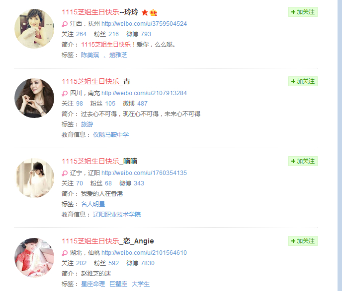Open the 巨蟹座 tag link
This screenshot has width=342, height=291.
tap(118, 284)
